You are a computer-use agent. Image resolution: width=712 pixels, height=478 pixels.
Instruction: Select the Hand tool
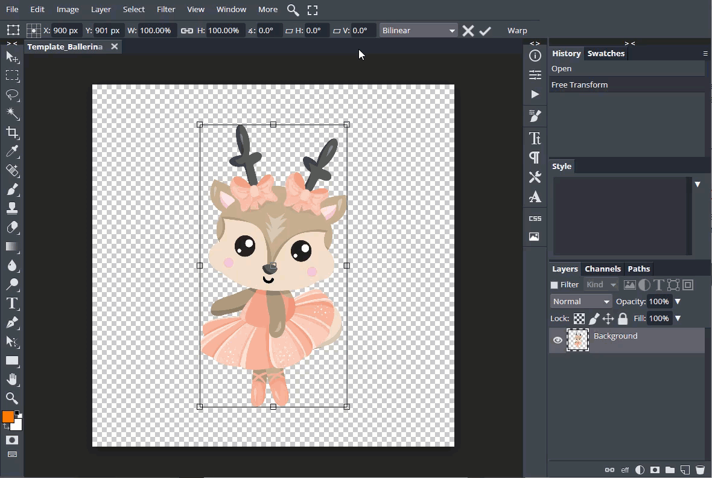coord(12,380)
